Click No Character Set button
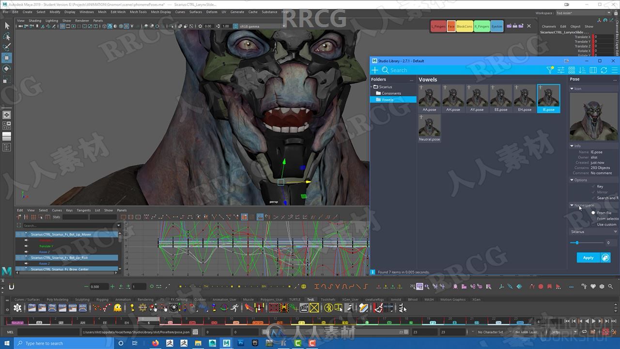Screen dimensions: 620x349 [490, 332]
